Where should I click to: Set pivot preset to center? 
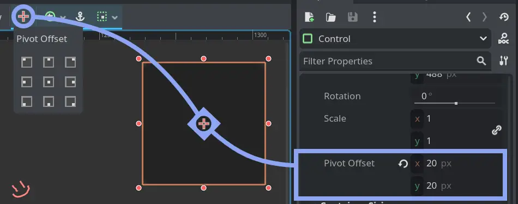(x=49, y=82)
